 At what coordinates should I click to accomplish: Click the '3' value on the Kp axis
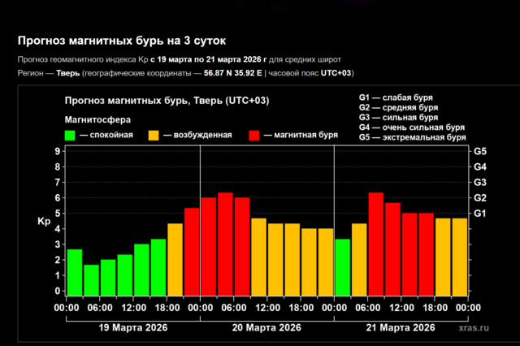point(58,244)
